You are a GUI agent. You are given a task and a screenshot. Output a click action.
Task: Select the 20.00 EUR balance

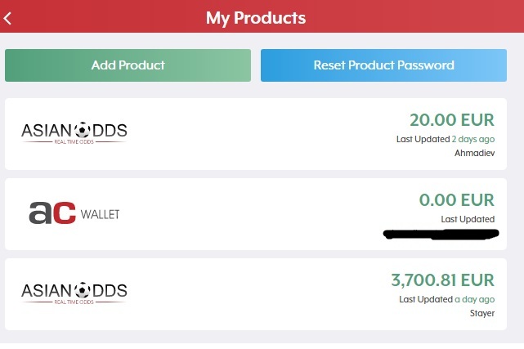452,120
